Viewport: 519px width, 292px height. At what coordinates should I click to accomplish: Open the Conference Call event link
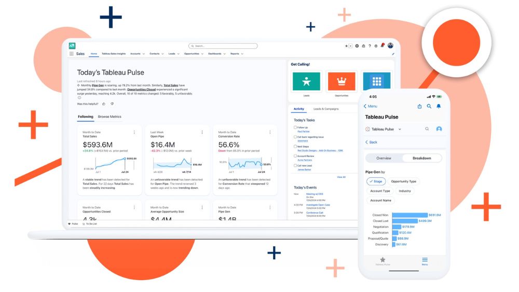pos(315,213)
